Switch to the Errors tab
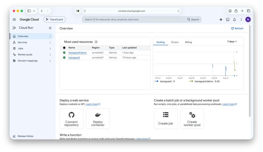263x152 pixels. click(x=175, y=42)
